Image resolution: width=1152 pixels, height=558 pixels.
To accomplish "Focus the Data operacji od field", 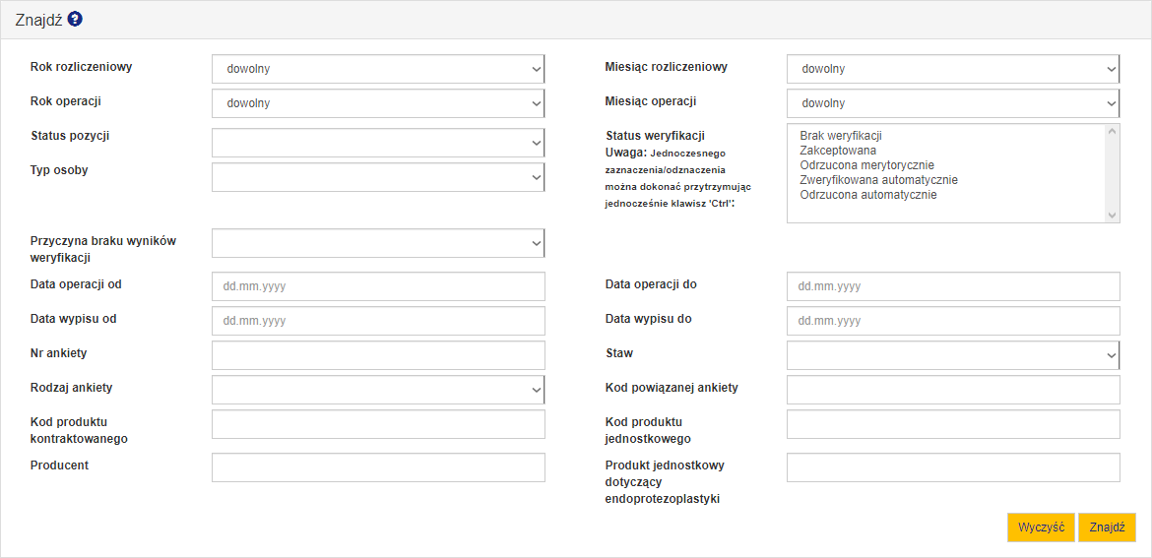I will [377, 286].
